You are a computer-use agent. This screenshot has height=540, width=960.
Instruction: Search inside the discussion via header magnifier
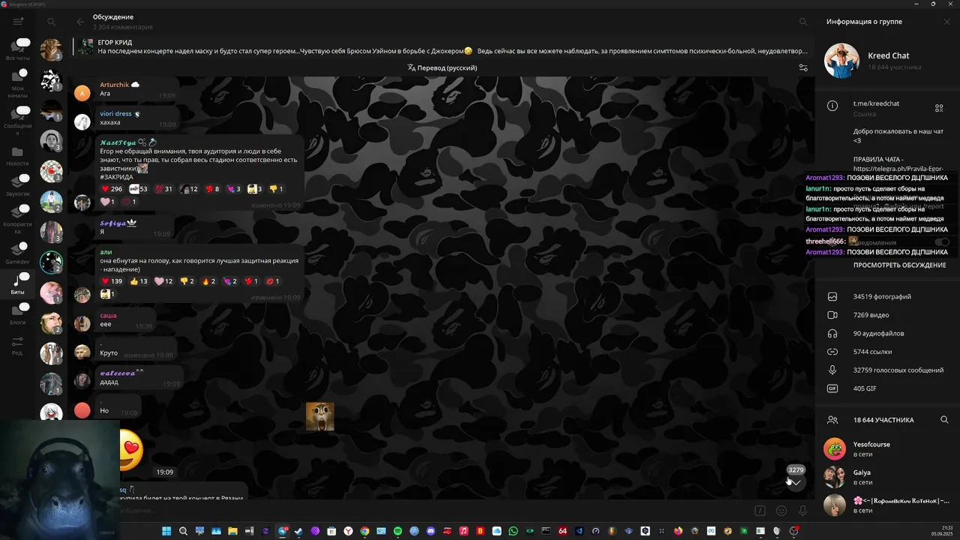(803, 22)
